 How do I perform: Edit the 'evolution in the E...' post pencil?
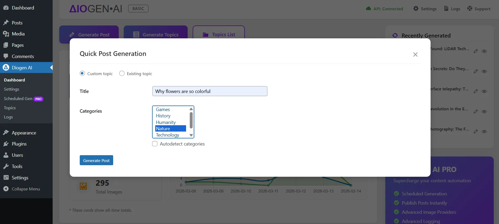click(x=476, y=111)
